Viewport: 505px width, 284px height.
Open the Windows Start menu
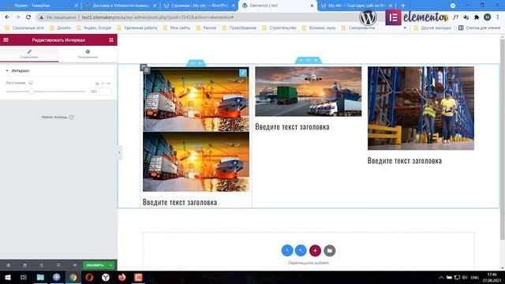pos(7,277)
